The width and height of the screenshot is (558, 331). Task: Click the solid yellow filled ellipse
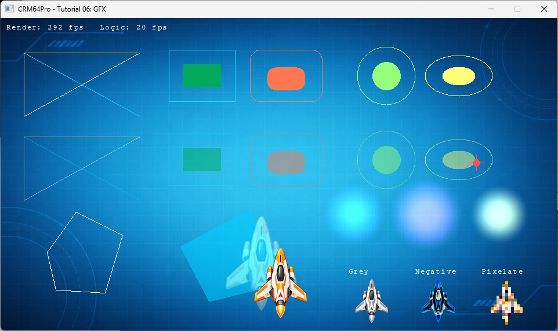pyautogui.click(x=459, y=76)
